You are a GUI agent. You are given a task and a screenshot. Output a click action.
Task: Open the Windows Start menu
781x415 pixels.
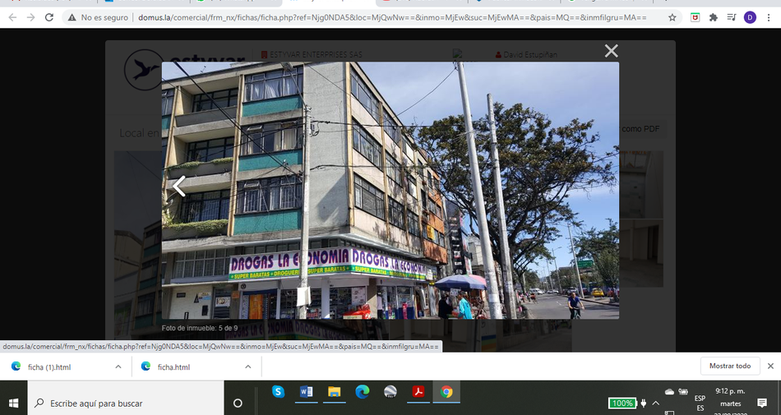(x=13, y=403)
